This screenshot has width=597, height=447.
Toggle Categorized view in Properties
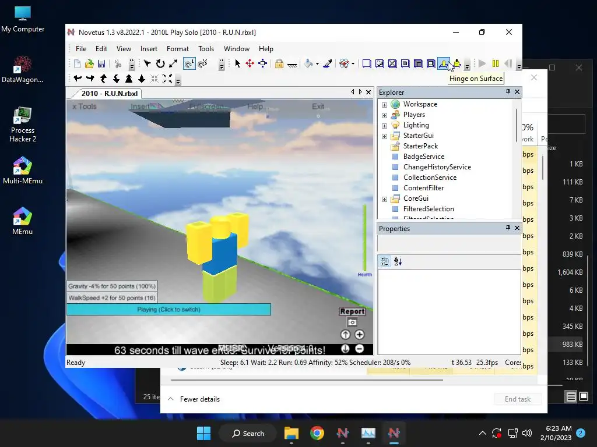click(x=385, y=261)
